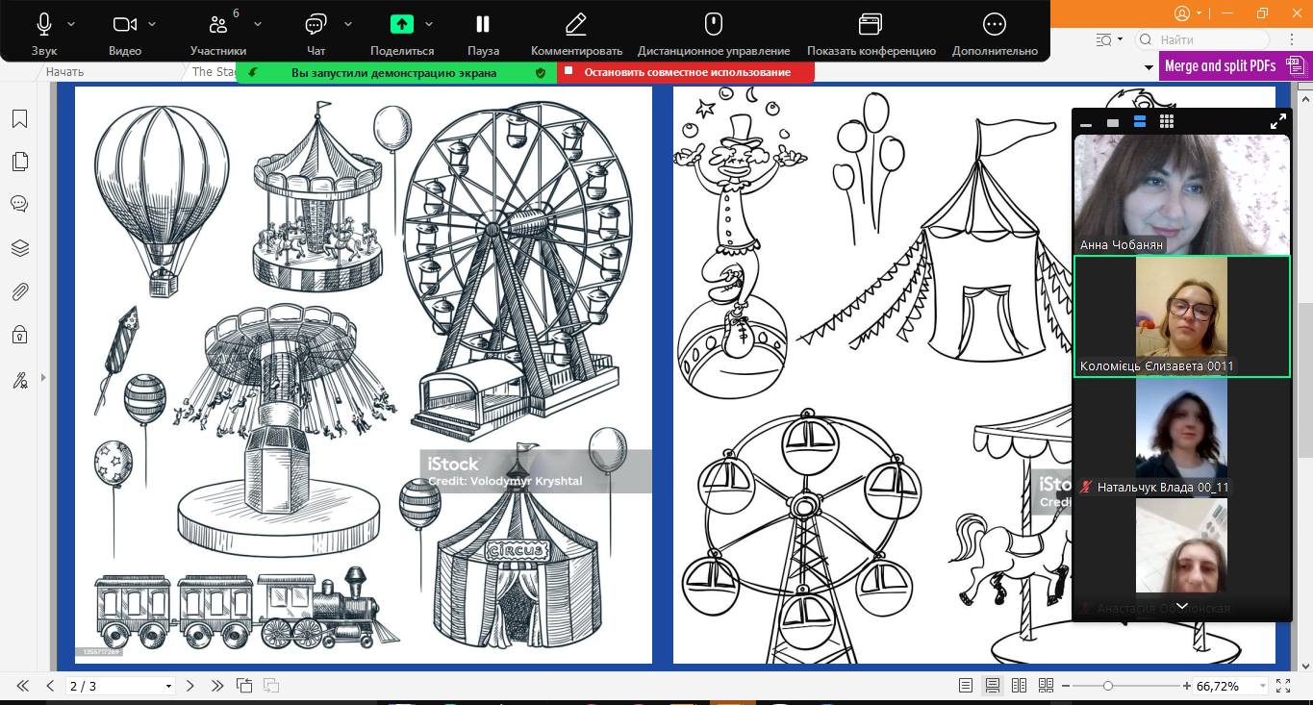Open the Pages thumbnails panel icon
The image size is (1313, 705).
click(19, 162)
